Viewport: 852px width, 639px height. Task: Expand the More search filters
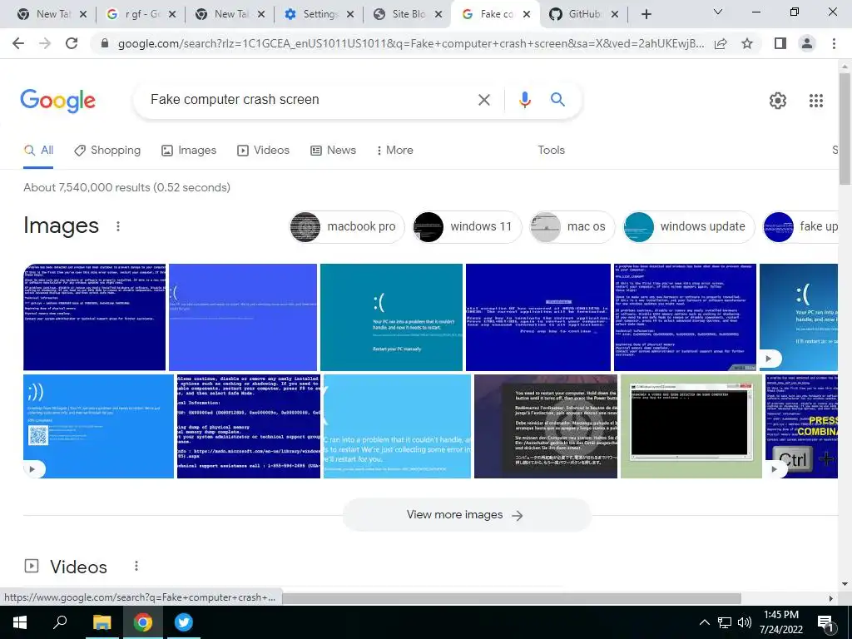coord(395,151)
